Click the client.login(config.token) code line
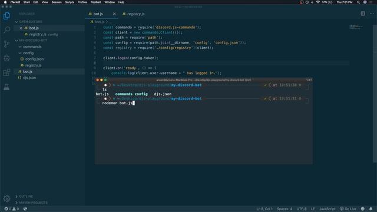Image resolution: width=377 pixels, height=212 pixels. tap(131, 58)
